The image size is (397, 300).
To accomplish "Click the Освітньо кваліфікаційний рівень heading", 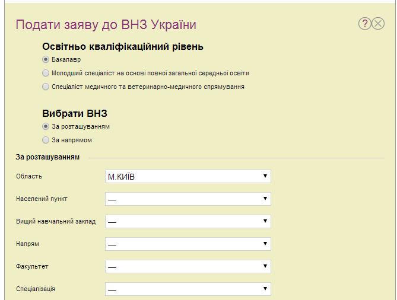I will [123, 47].
